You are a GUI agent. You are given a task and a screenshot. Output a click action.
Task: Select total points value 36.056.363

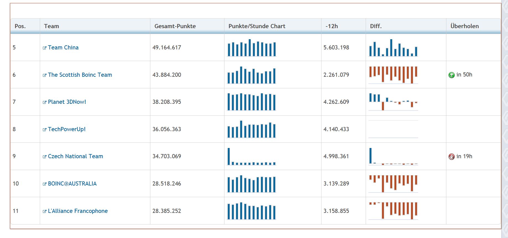[167, 129]
